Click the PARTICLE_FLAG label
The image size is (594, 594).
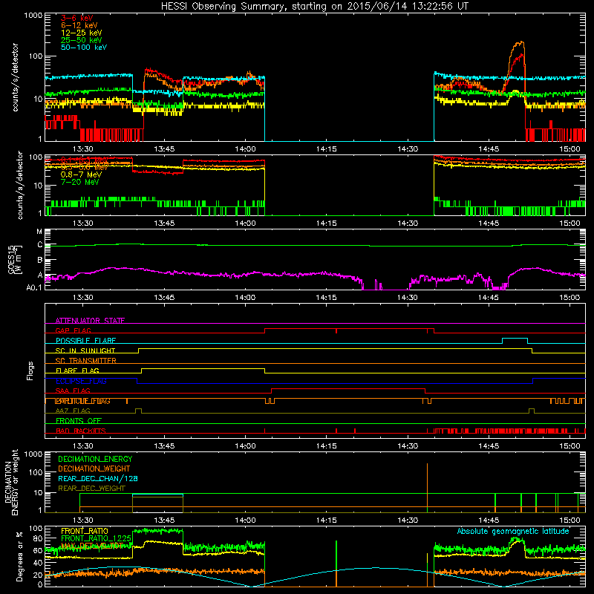[x=83, y=401]
